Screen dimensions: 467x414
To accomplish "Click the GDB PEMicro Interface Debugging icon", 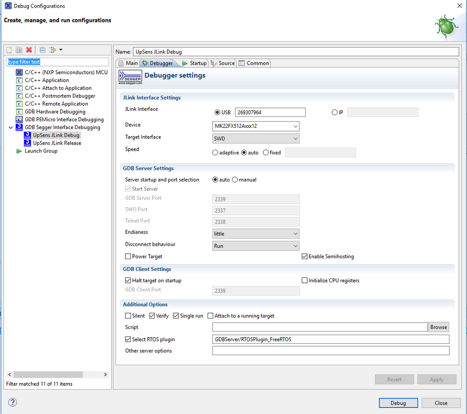I will pos(19,119).
